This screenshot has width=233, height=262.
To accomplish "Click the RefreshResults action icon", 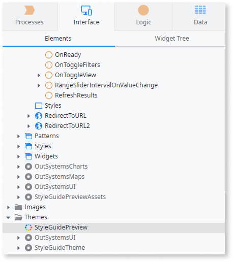I will [x=49, y=95].
